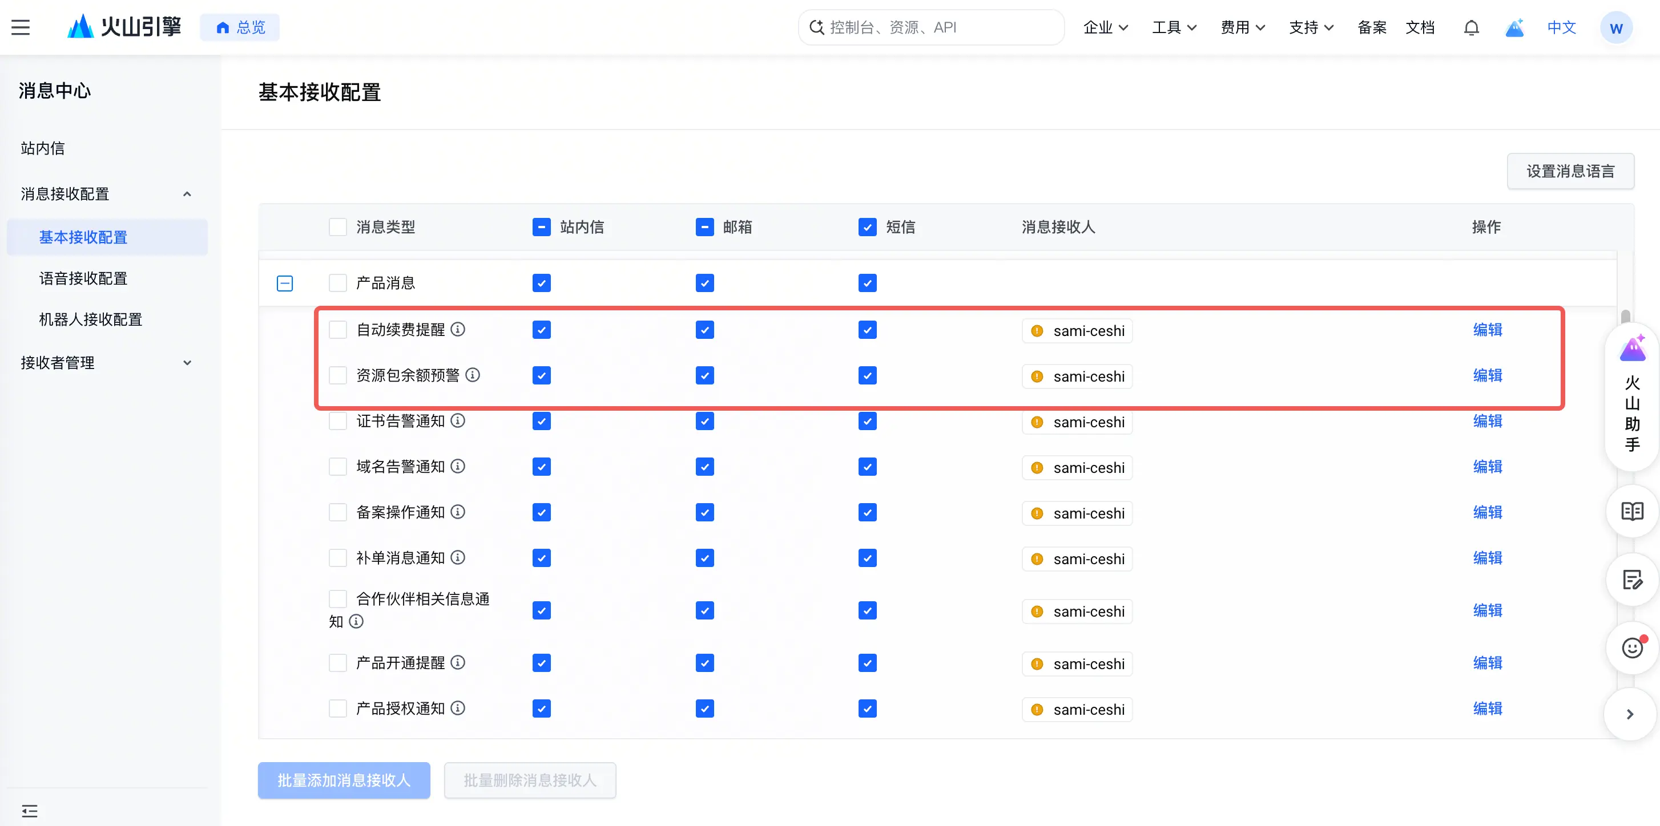
Task: Open the 企业 dropdown menu
Action: [1106, 27]
